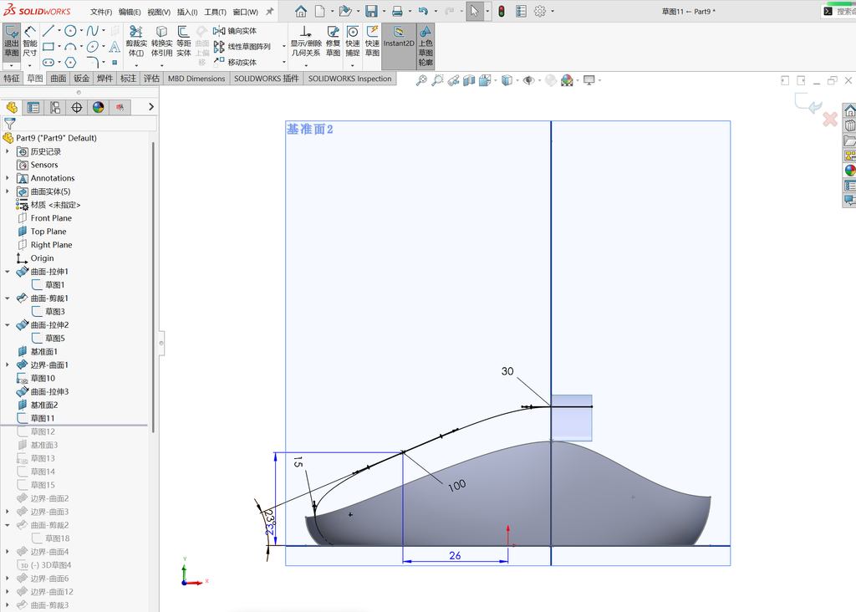Select the Circle sketch tool
856x612 pixels.
[70, 31]
